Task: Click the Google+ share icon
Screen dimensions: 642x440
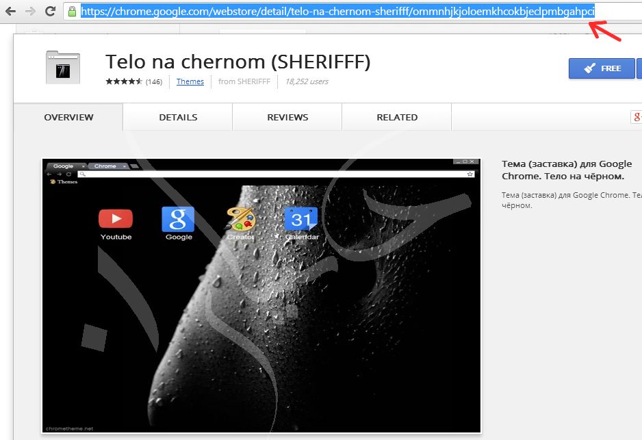Action: coord(637,117)
